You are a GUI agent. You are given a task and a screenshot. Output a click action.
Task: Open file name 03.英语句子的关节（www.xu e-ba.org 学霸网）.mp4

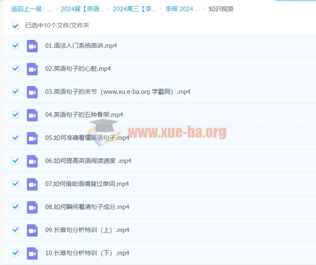(118, 92)
